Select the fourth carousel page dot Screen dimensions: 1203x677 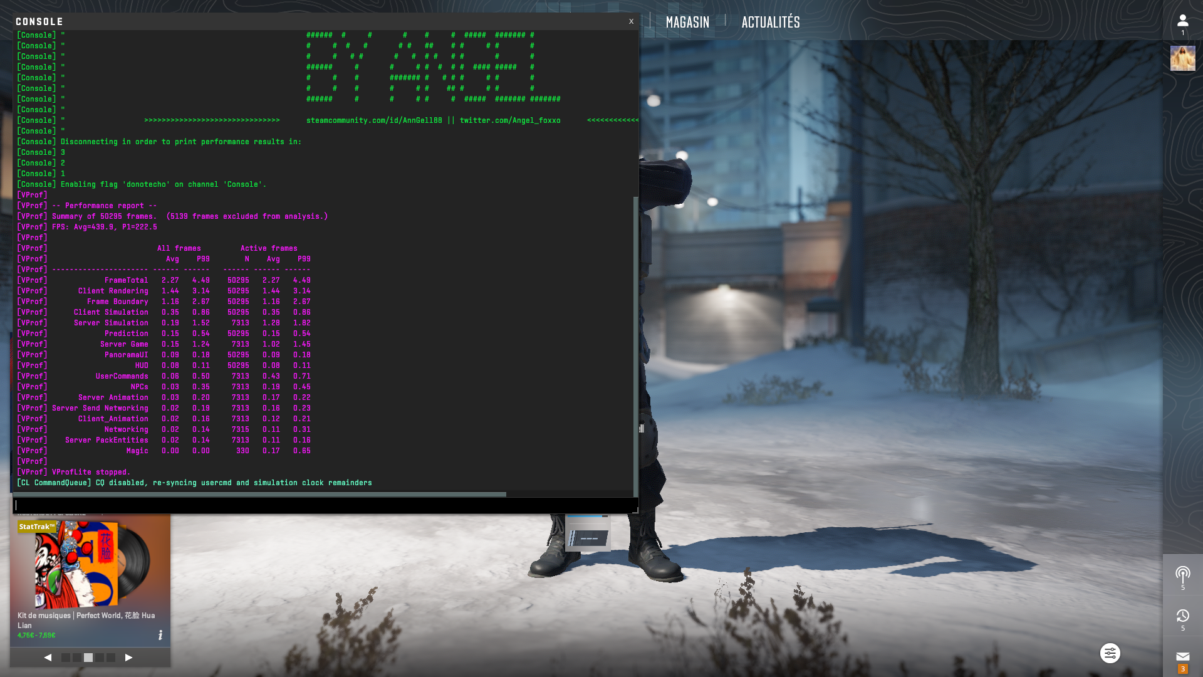tap(100, 658)
